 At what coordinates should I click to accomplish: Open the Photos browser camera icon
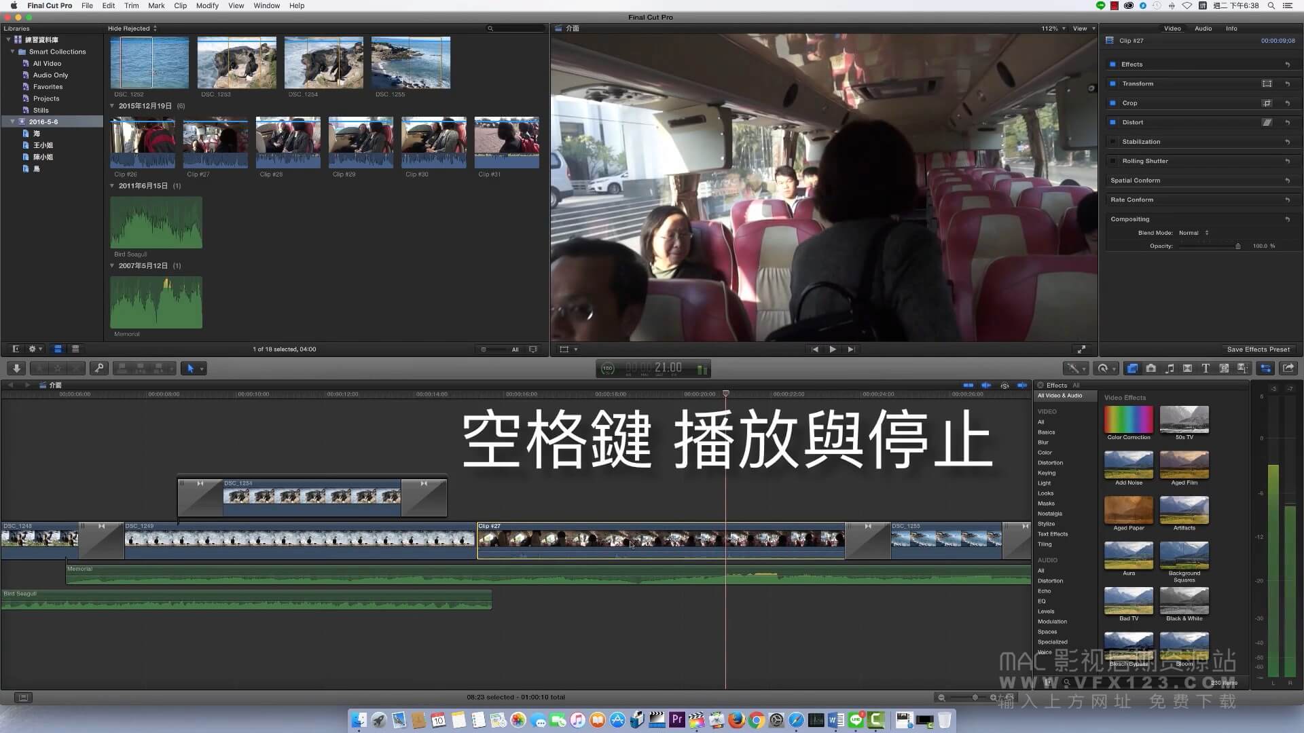tap(1151, 369)
